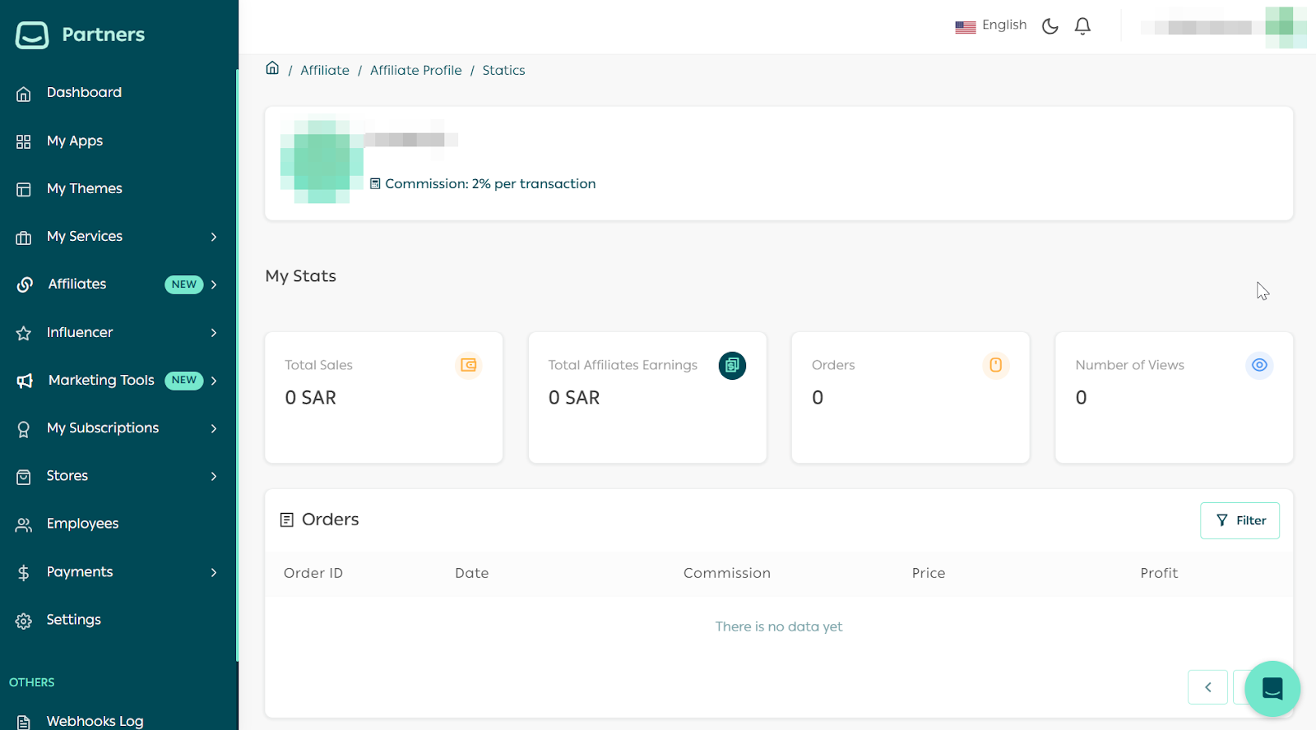Click the notification bell icon

(x=1082, y=26)
